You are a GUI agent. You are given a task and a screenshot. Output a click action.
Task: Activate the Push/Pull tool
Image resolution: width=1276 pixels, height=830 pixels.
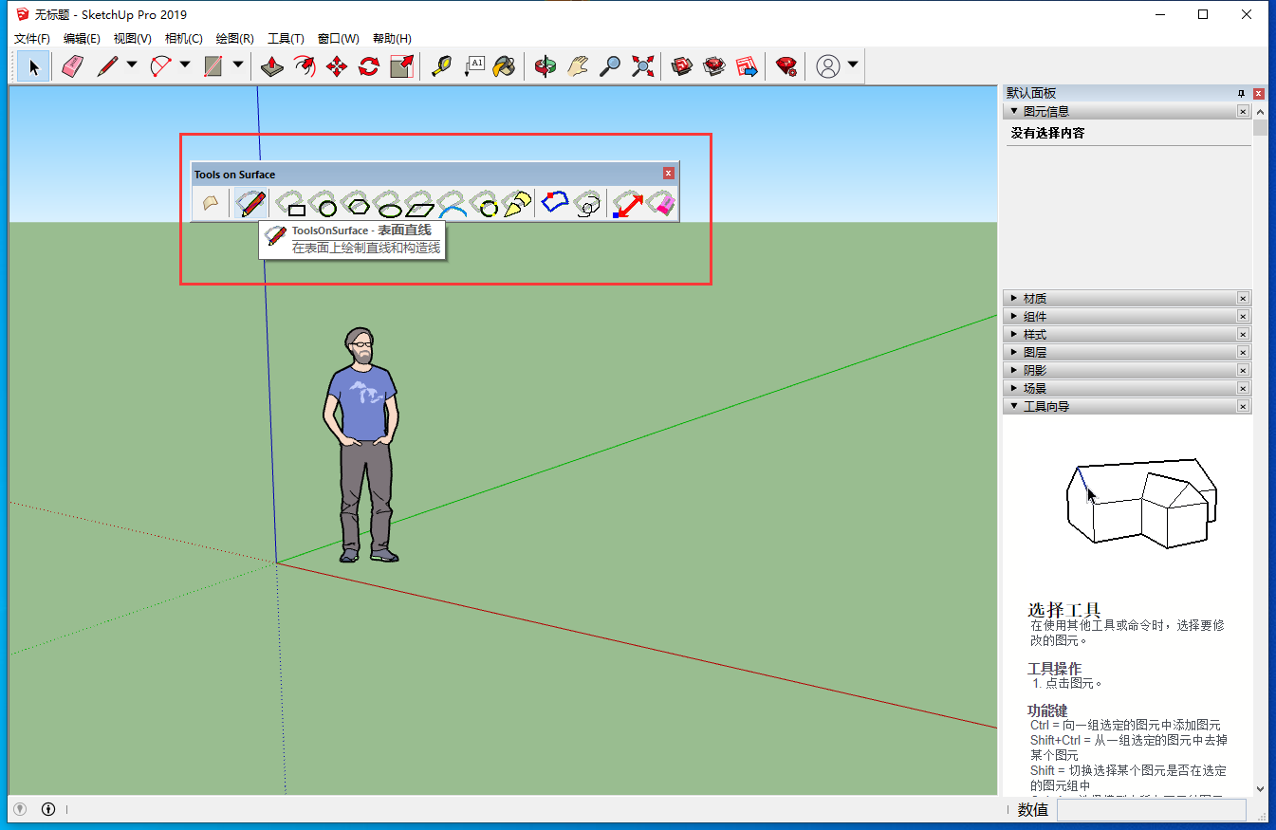pyautogui.click(x=272, y=66)
